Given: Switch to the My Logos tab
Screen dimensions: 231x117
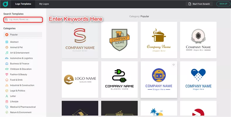Looking at the screenshot, I should point(45,4).
